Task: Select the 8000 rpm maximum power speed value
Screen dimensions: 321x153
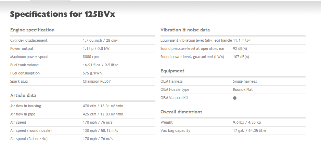Action: point(91,57)
